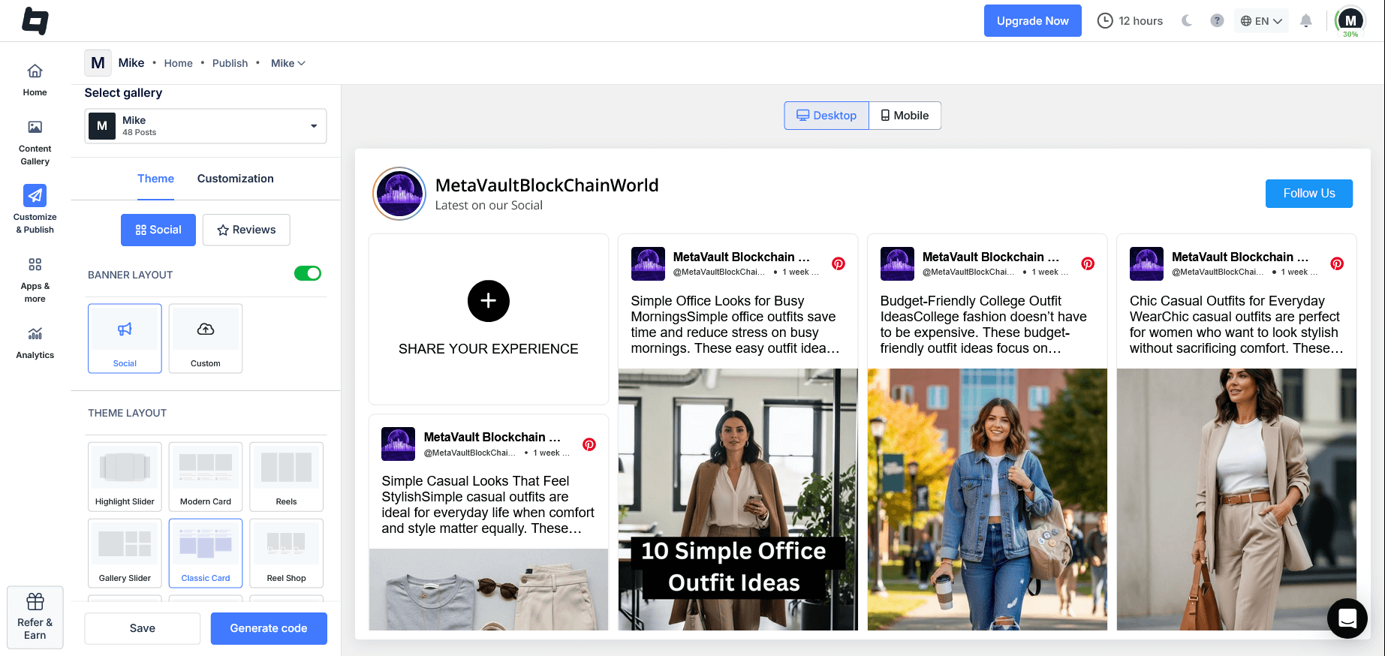Open the M profile avatar menu

[x=1350, y=21]
